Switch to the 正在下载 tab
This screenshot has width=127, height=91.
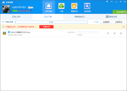click(x=48, y=17)
